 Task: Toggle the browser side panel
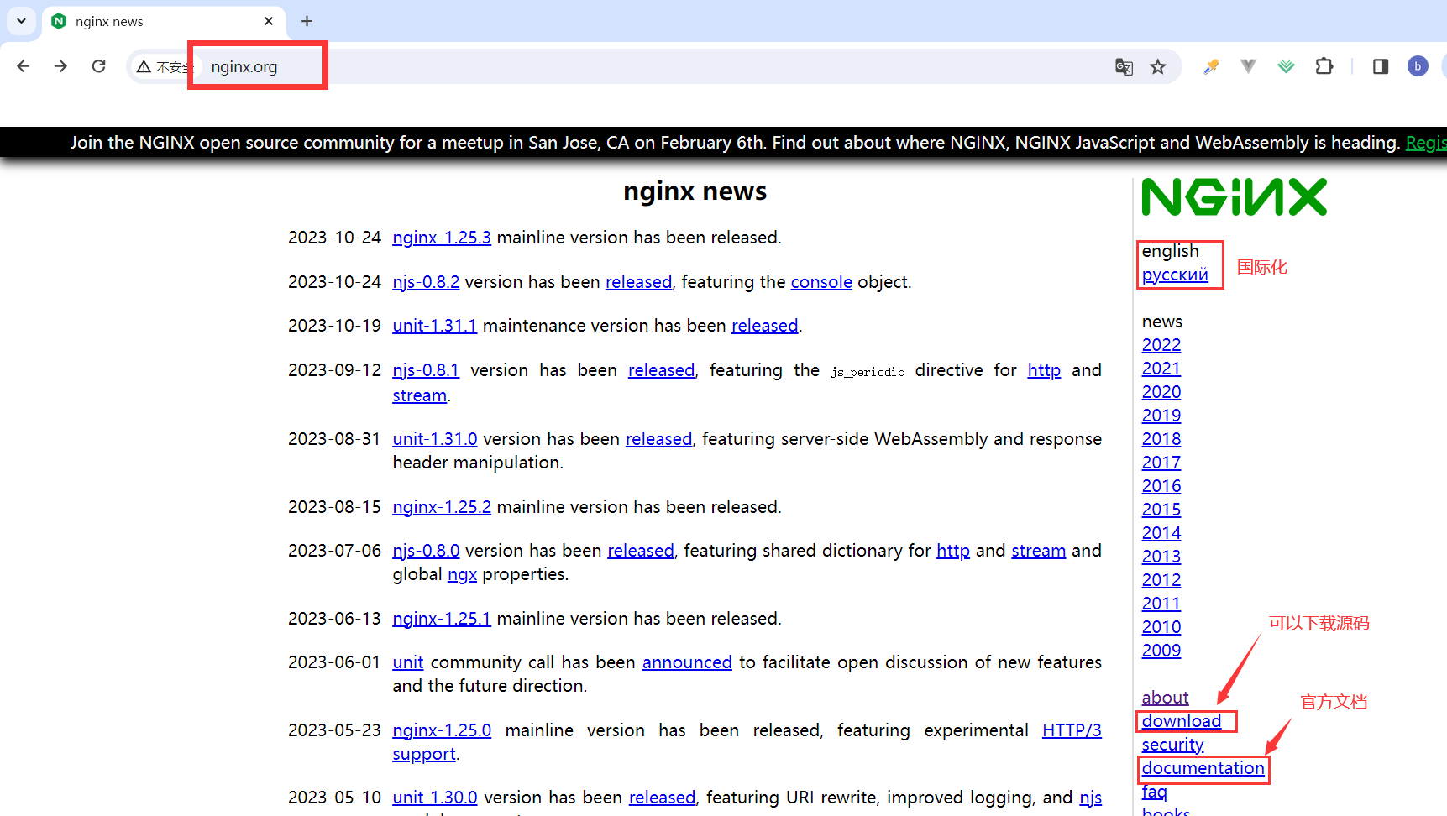(x=1381, y=66)
